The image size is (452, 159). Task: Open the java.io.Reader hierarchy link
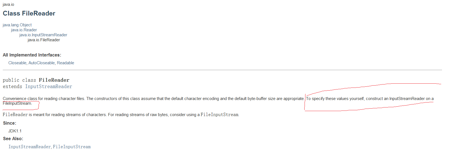[24, 30]
